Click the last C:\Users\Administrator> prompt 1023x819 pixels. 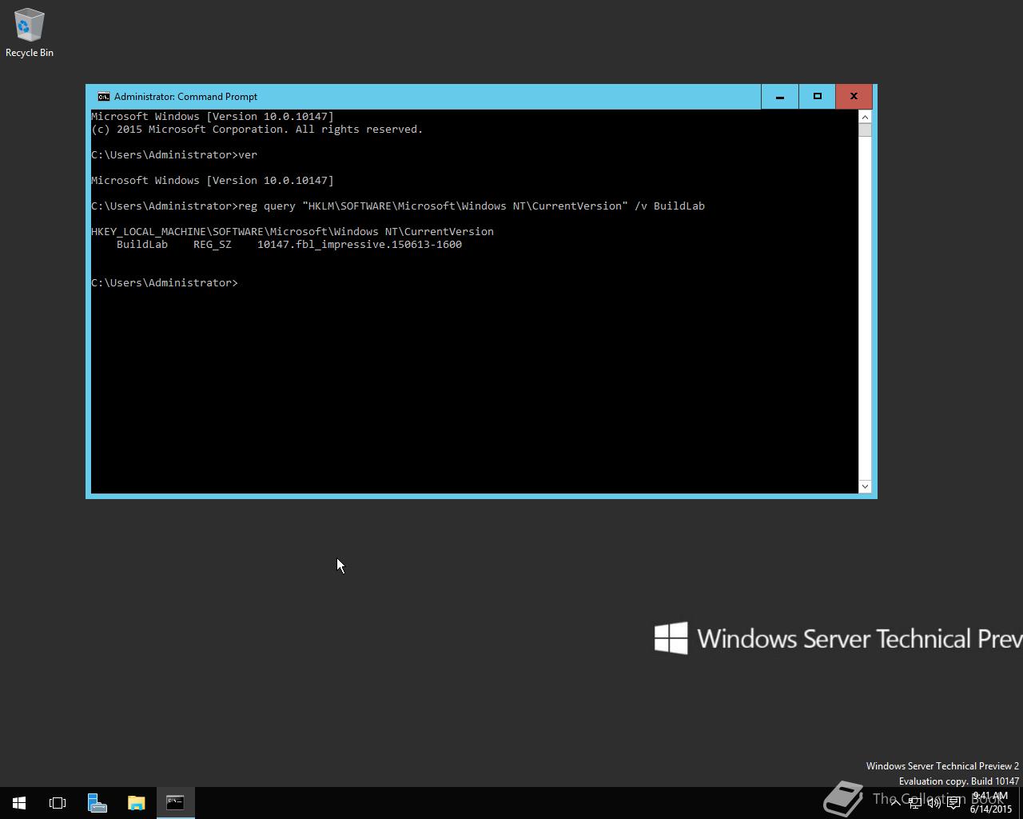165,283
